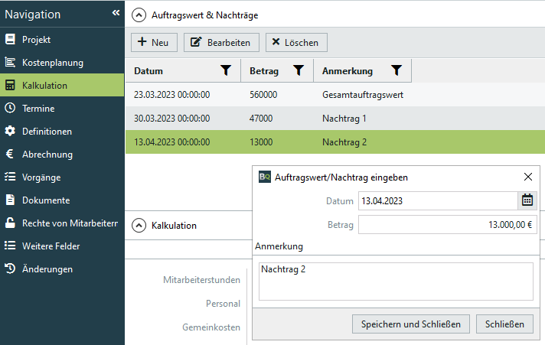
Task: Click Speichern und Schließen
Action: [x=411, y=324]
